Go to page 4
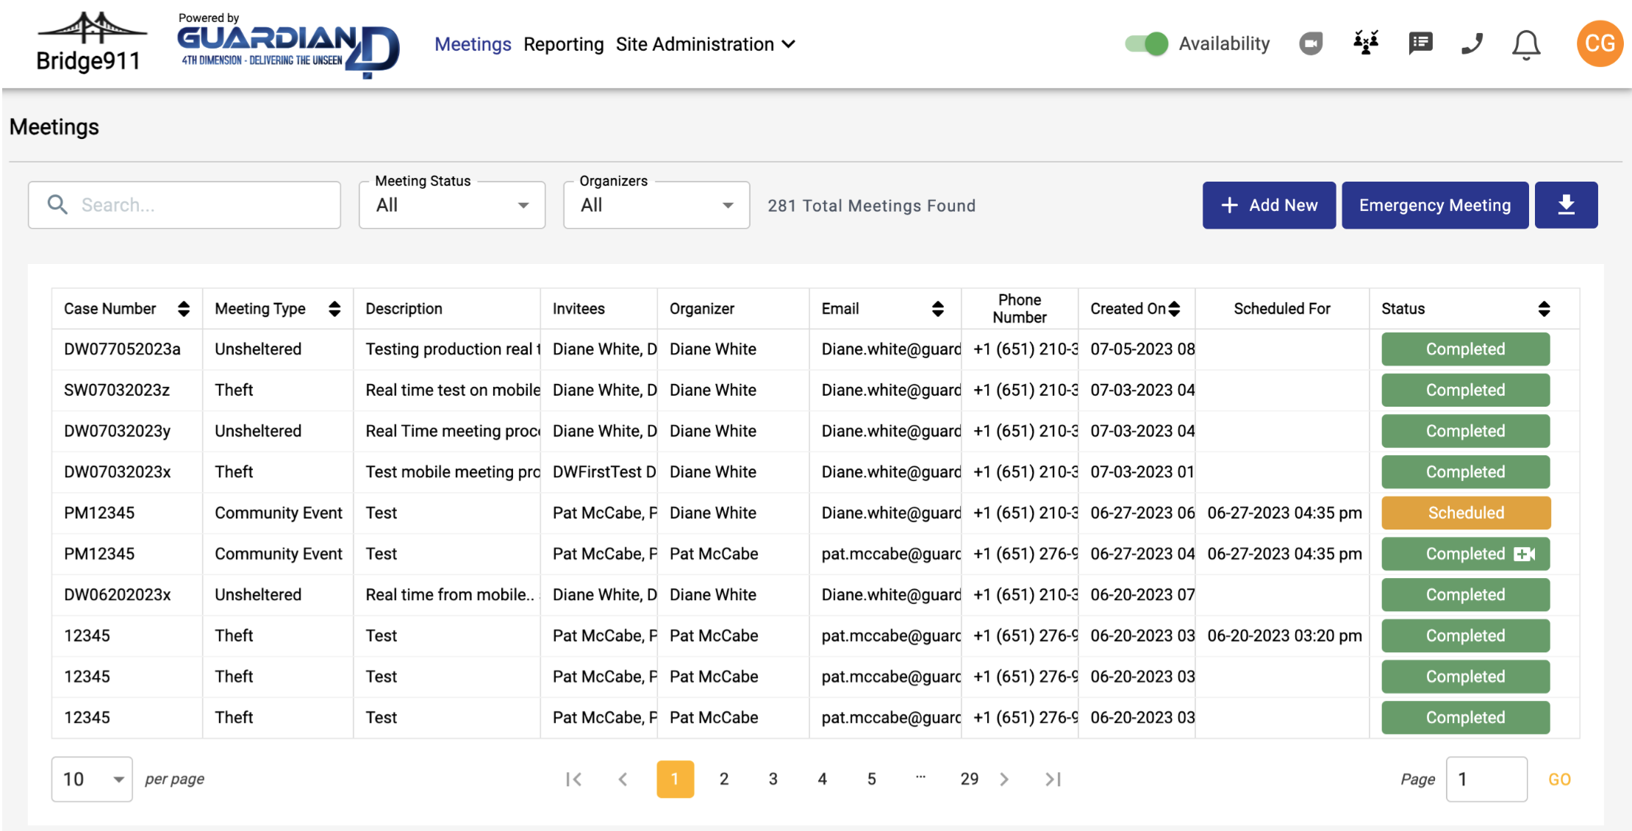The width and height of the screenshot is (1632, 831). coord(823,779)
